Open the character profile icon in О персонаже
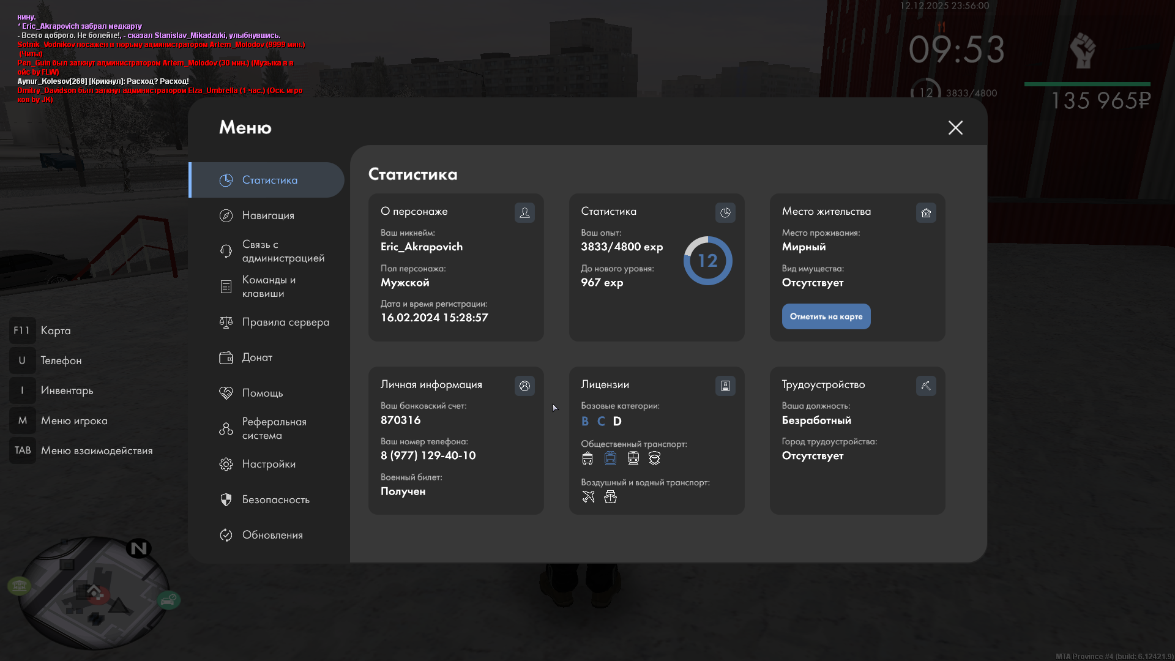This screenshot has height=661, width=1175. click(x=524, y=212)
